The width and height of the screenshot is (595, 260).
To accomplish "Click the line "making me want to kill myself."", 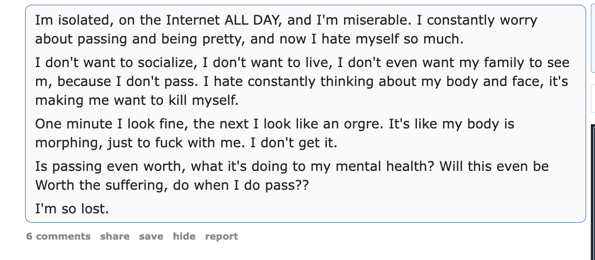I will pyautogui.click(x=137, y=101).
